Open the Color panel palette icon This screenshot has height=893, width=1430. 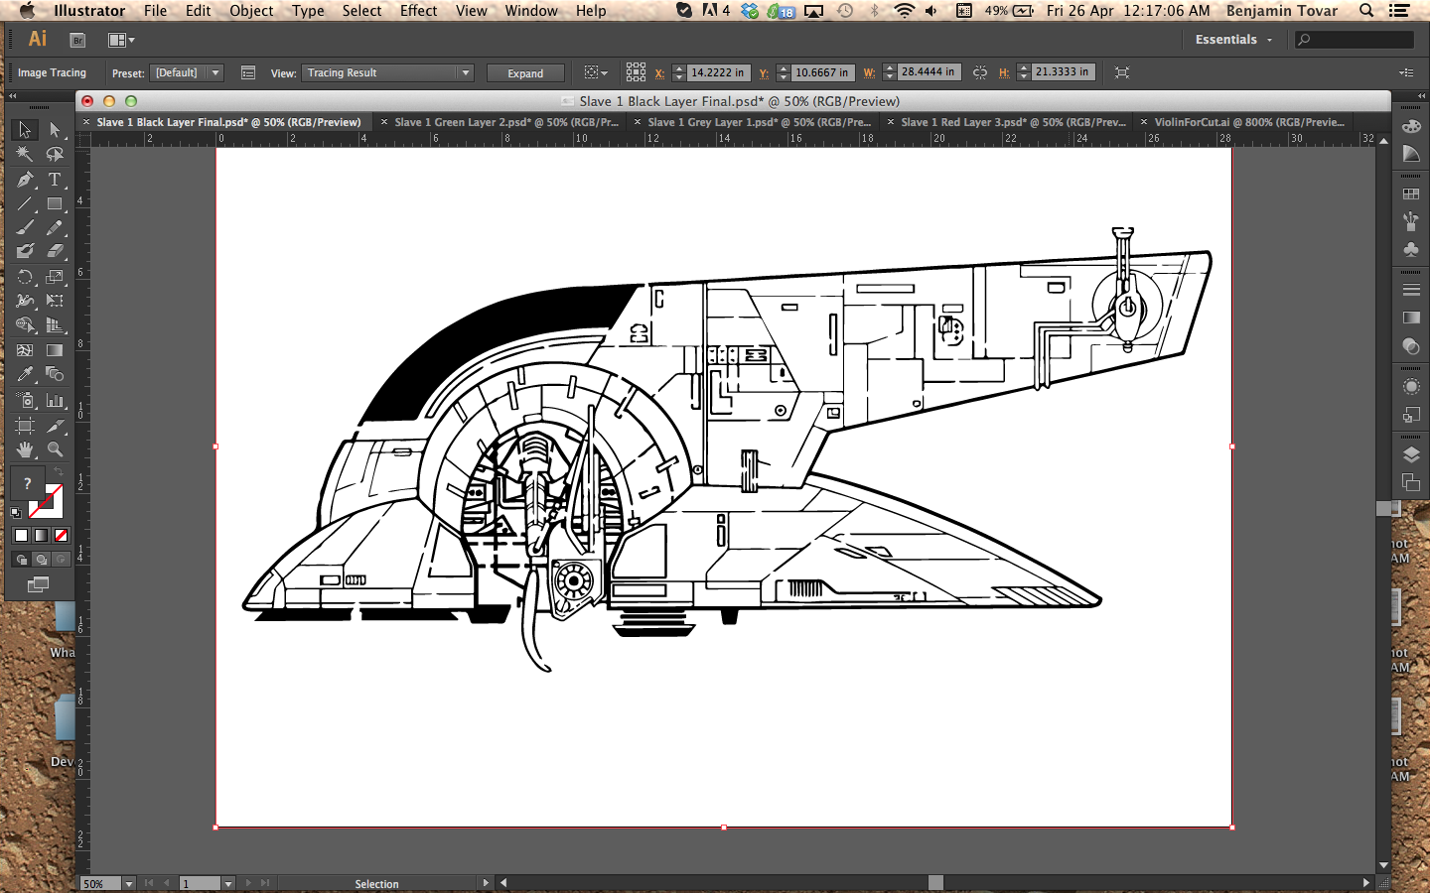(1411, 127)
